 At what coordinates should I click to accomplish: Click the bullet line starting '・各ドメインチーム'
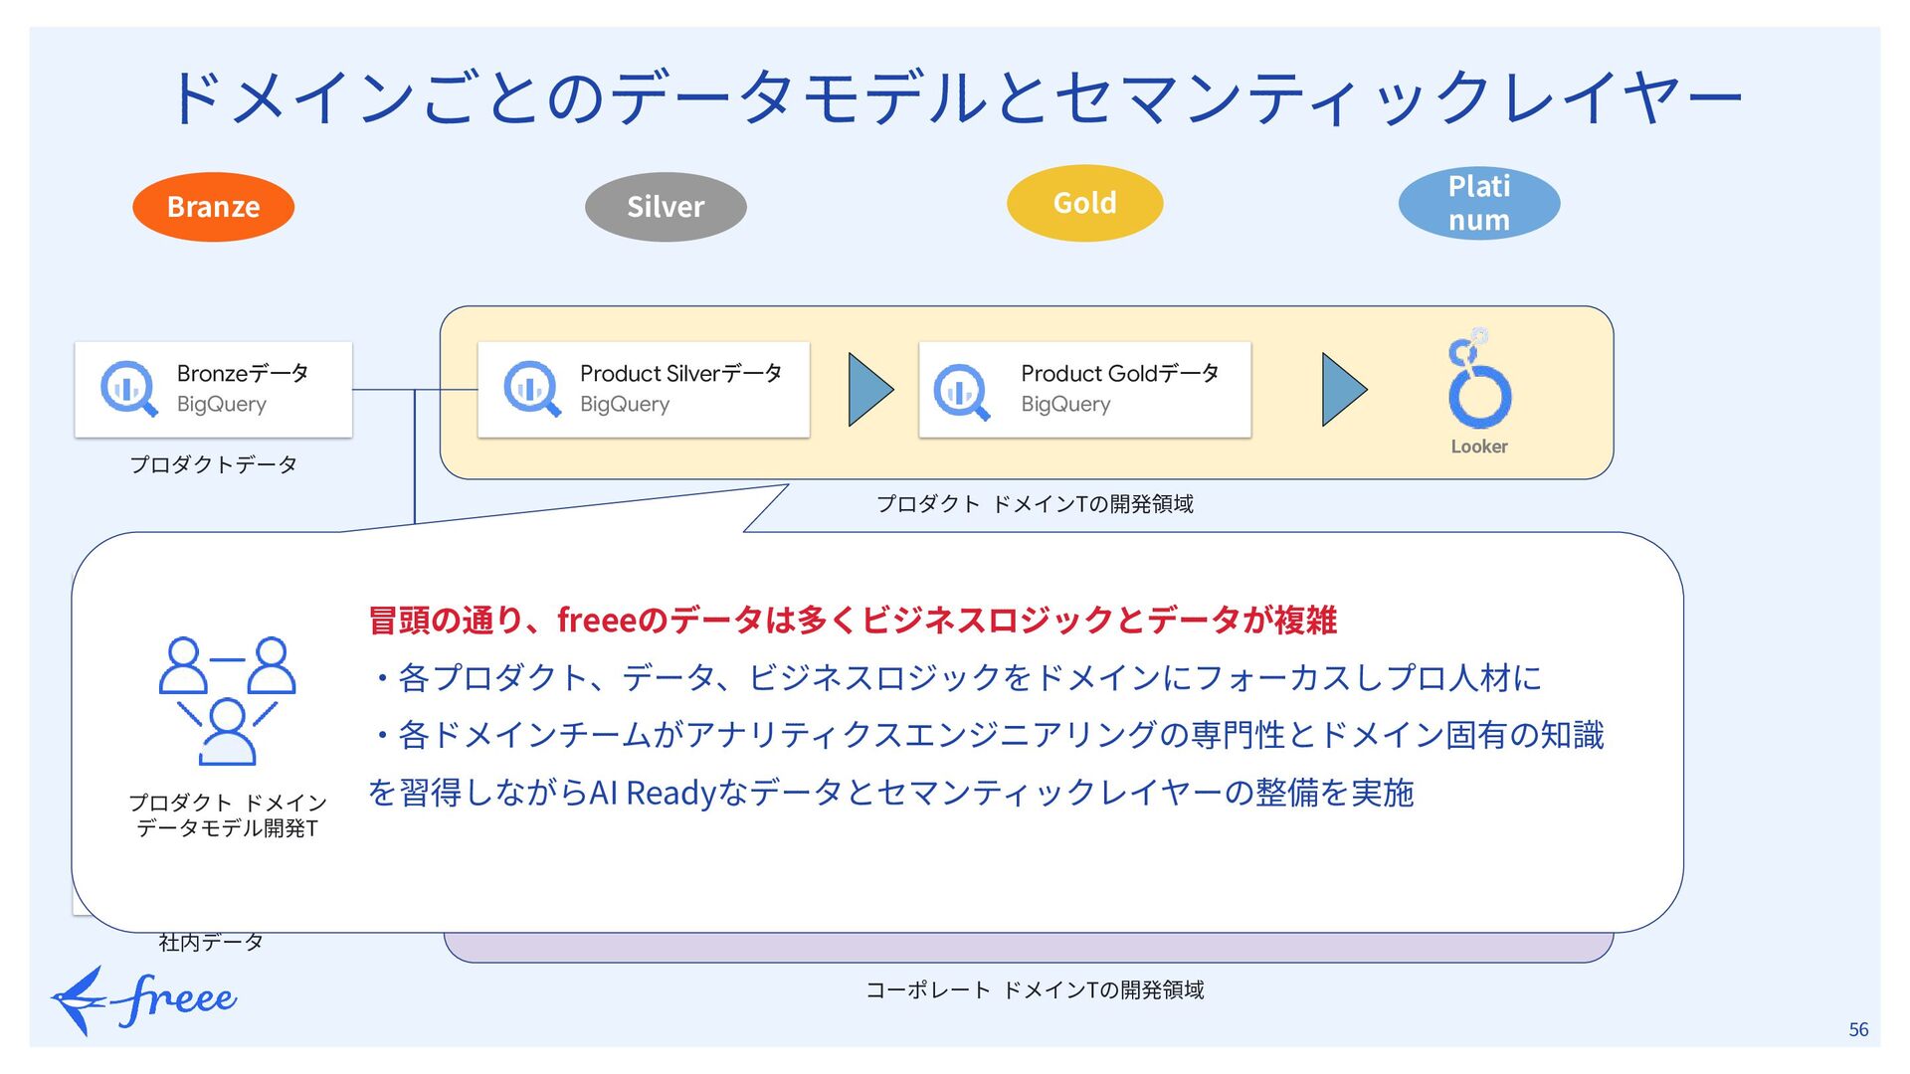point(986,736)
